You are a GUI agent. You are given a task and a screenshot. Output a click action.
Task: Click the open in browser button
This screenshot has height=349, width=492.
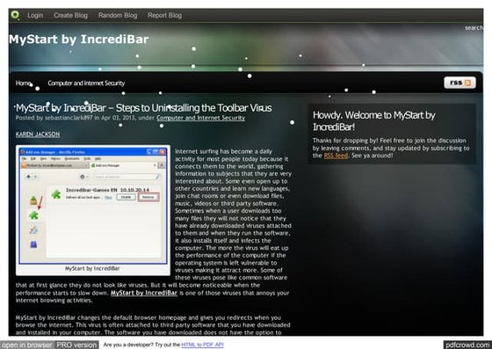(x=27, y=345)
